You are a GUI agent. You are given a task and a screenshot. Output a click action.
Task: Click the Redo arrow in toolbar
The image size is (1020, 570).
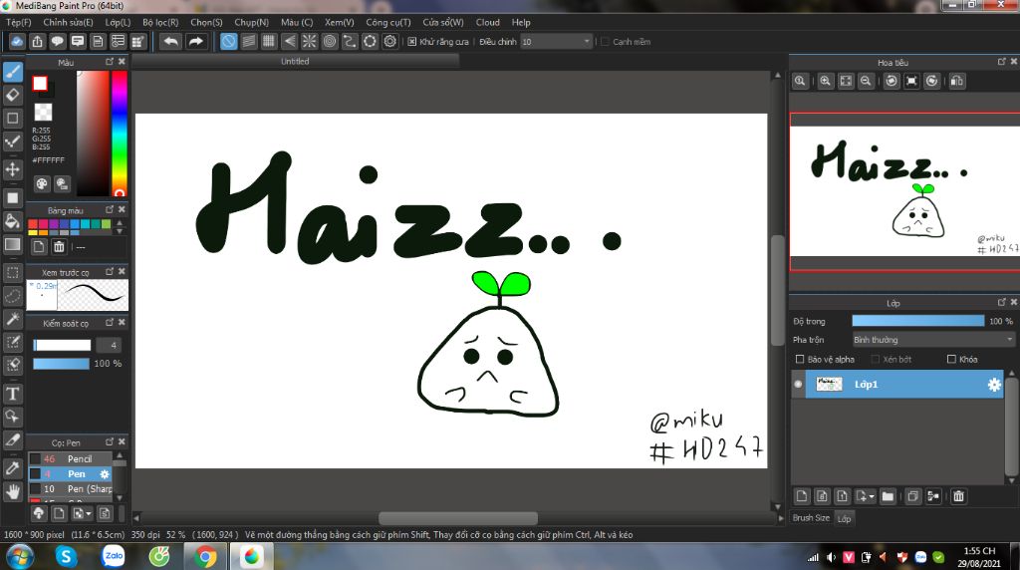(195, 42)
